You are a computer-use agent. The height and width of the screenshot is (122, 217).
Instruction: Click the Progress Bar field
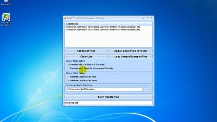(108, 103)
